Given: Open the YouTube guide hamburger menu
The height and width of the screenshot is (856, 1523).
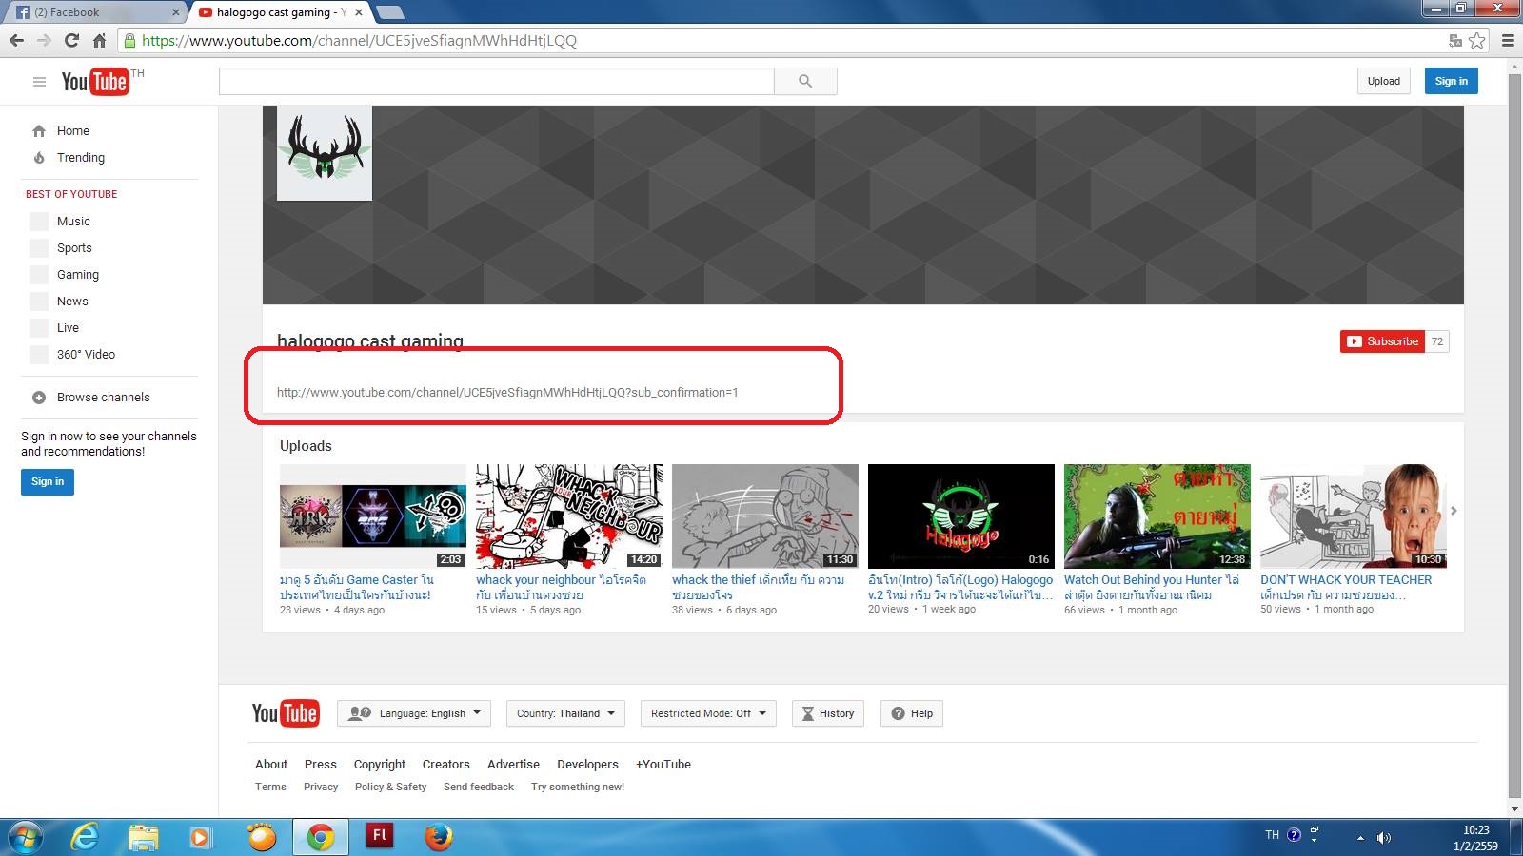Looking at the screenshot, I should click(39, 82).
